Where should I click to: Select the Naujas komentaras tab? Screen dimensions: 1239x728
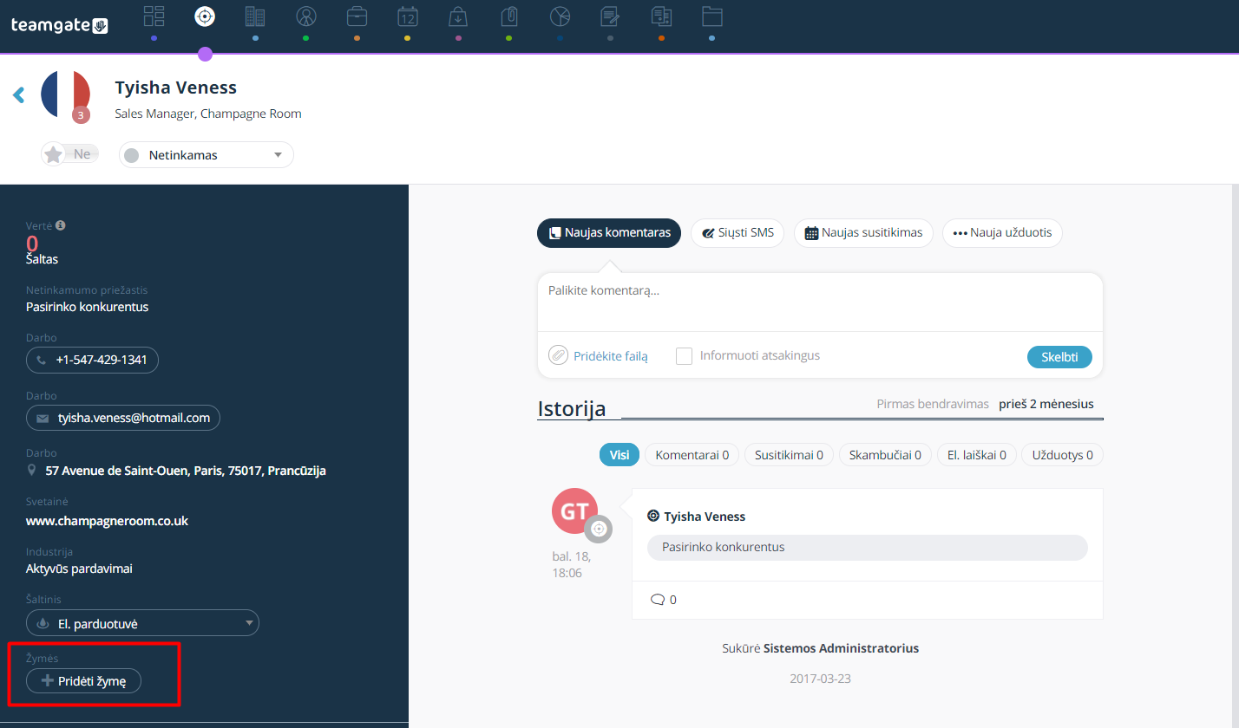click(609, 232)
